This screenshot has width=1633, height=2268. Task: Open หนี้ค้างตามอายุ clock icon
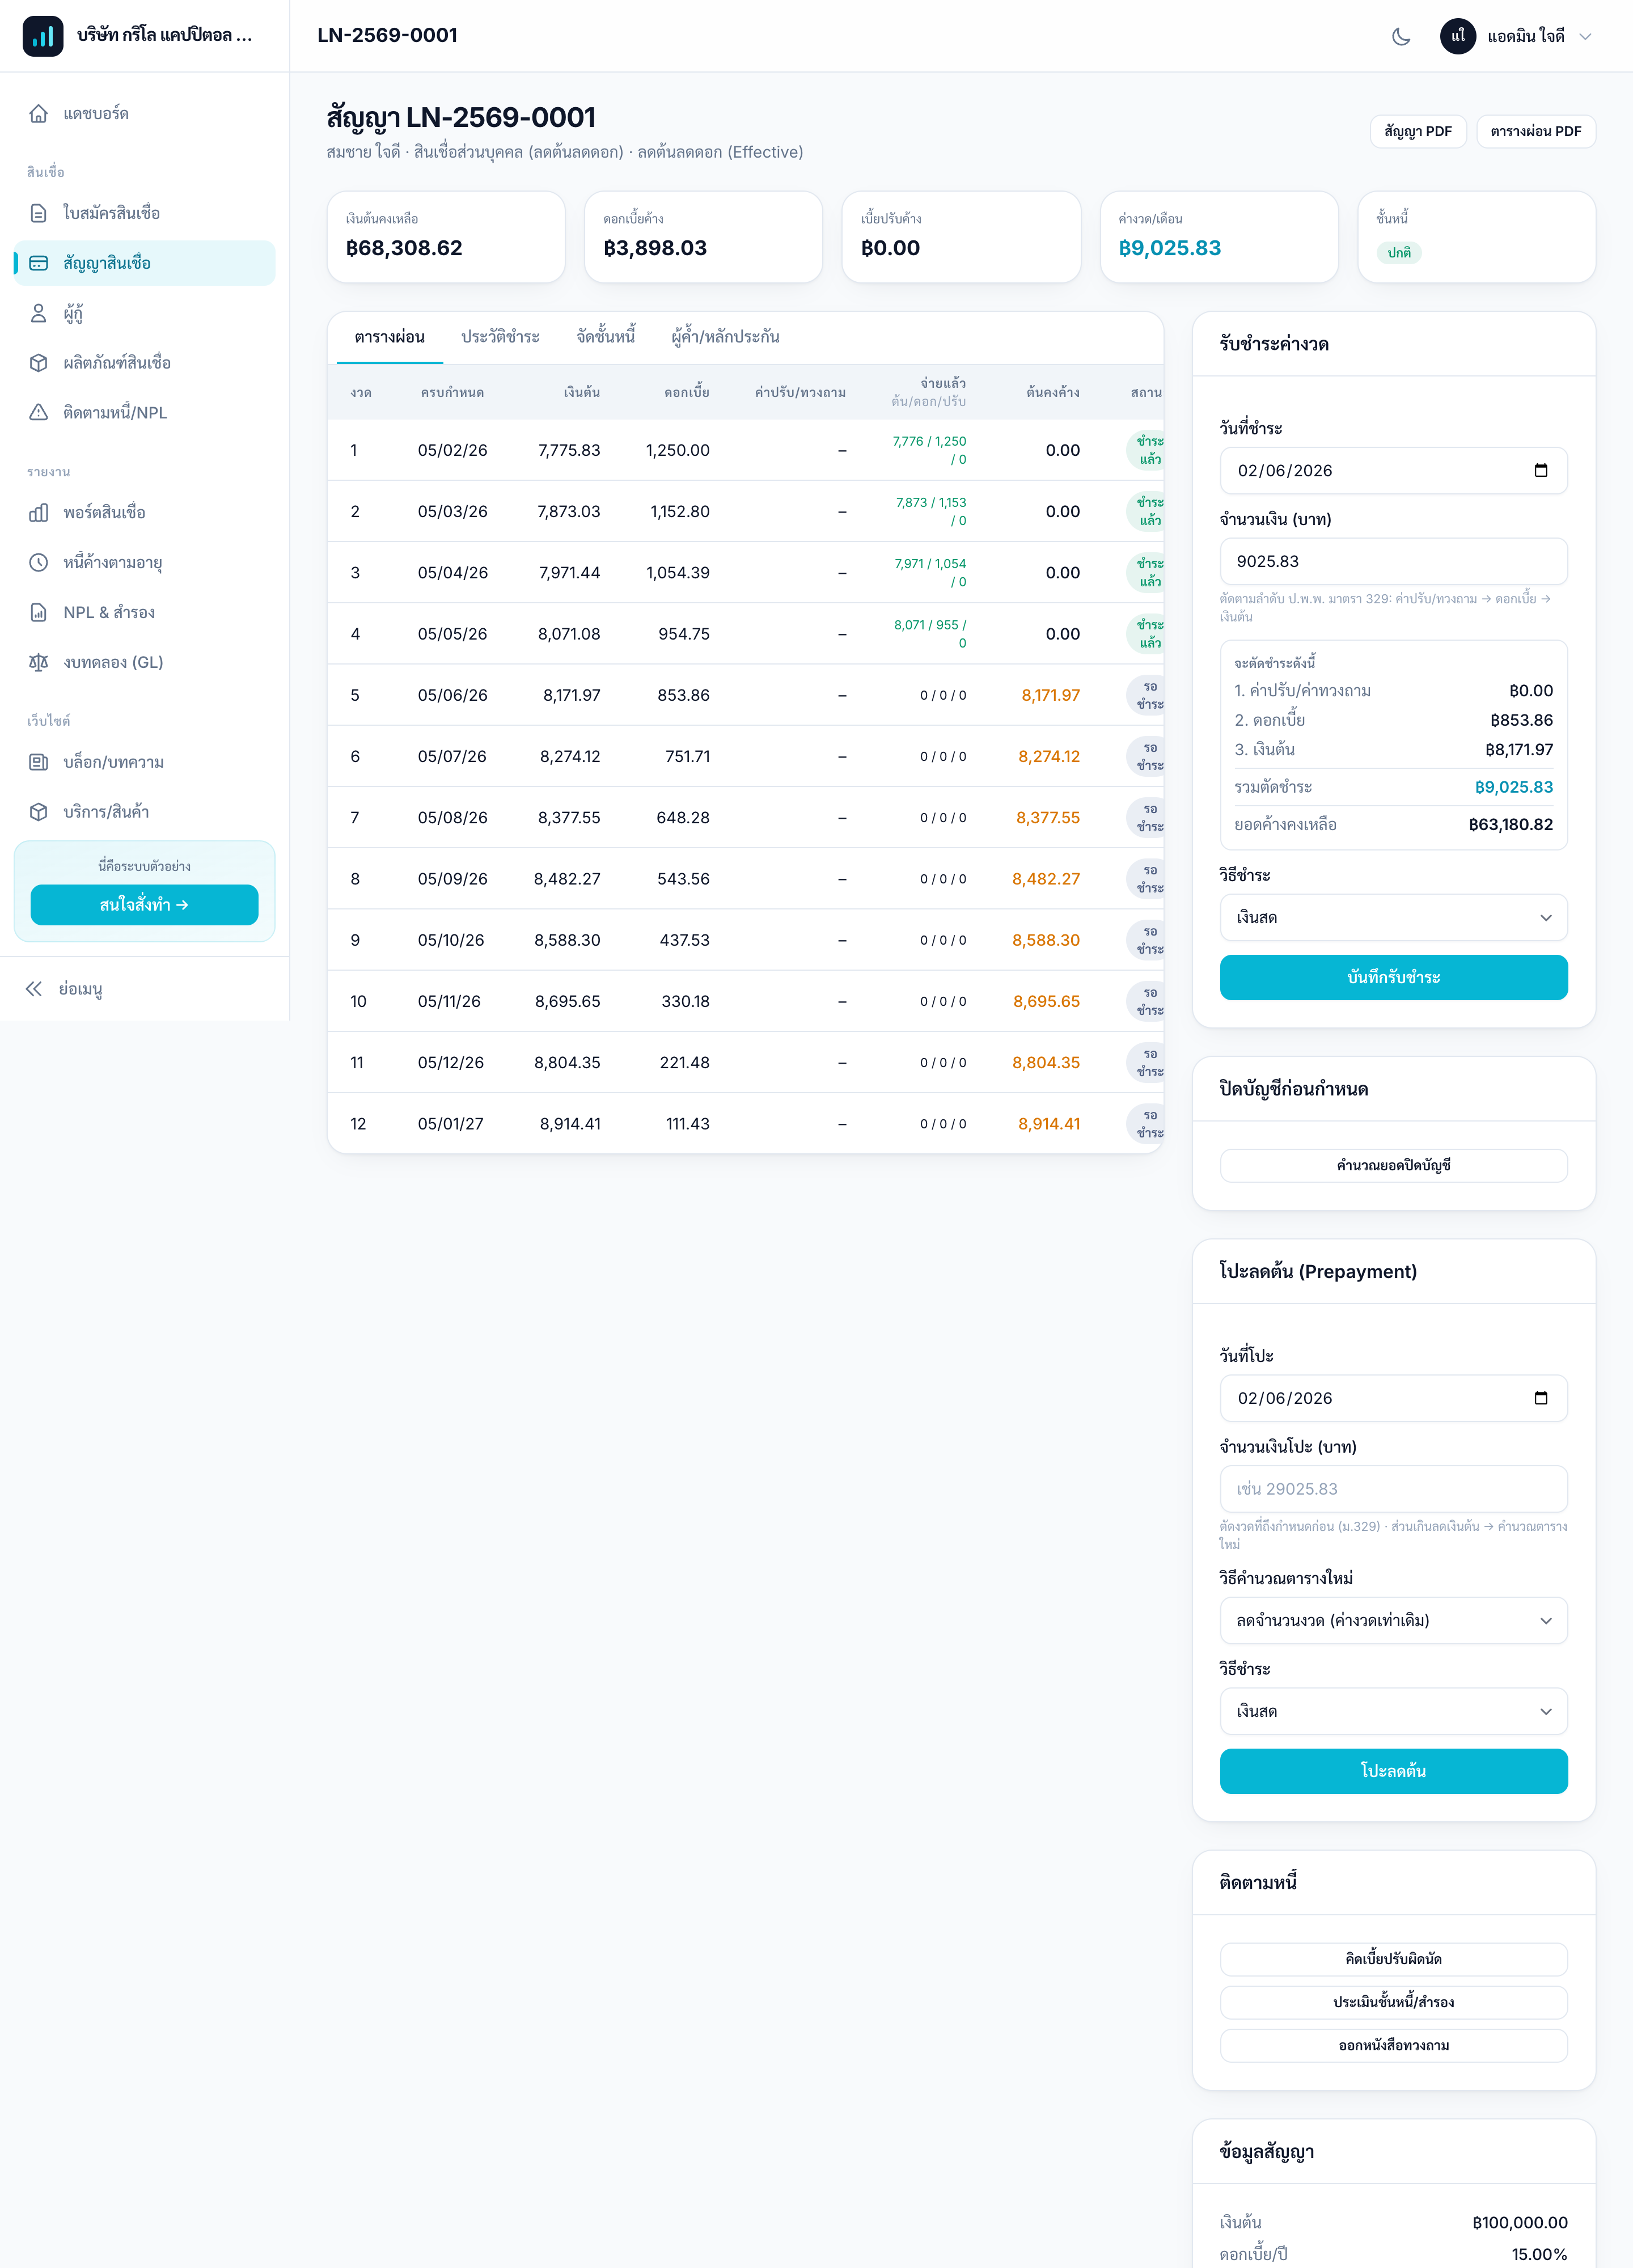click(x=38, y=562)
